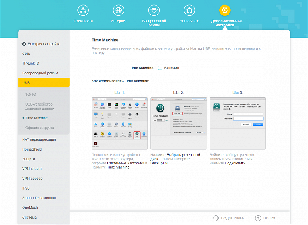Click the Быстрая настройка label
Viewport: 308px width, 225px height.
pyautogui.click(x=44, y=44)
